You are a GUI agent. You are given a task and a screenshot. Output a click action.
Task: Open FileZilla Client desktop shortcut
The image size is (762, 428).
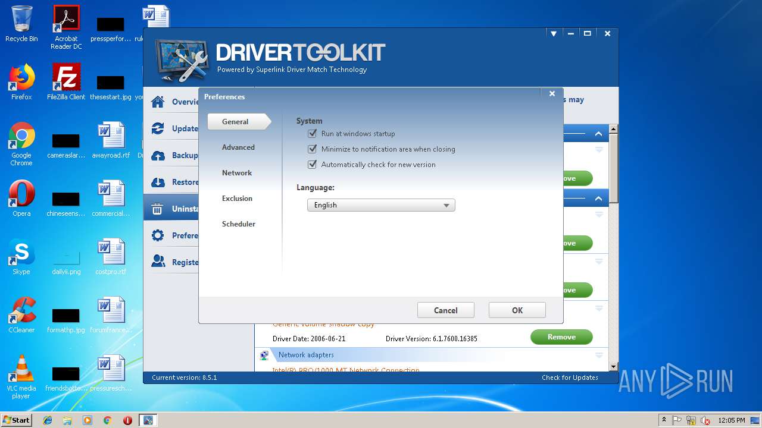pyautogui.click(x=66, y=82)
